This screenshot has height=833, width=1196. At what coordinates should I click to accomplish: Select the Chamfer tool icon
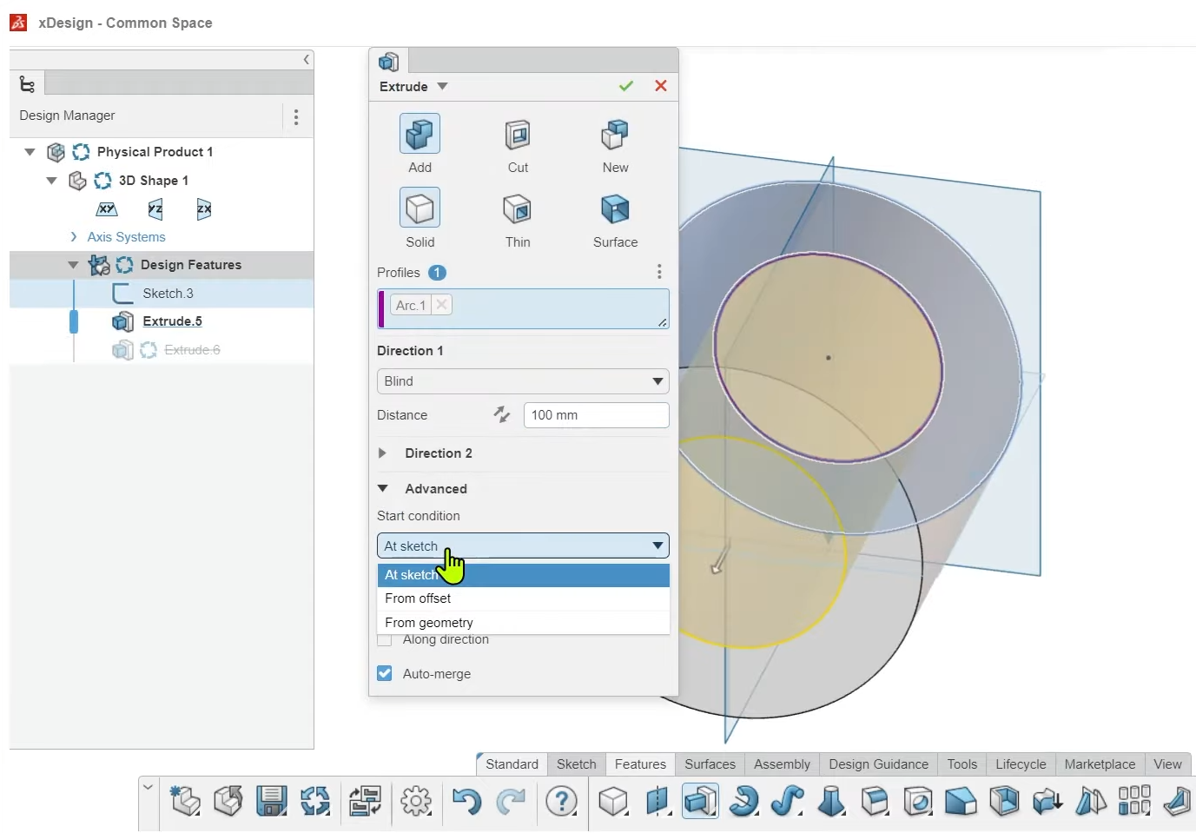(x=961, y=801)
